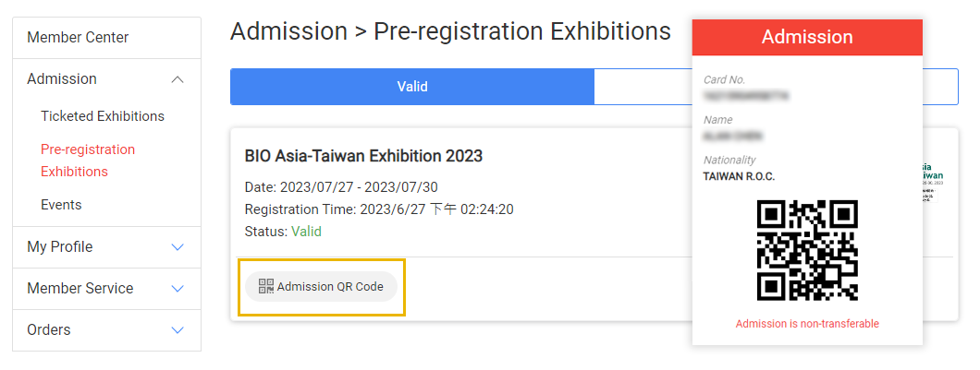980x370 pixels.
Task: Click the Admission label in the sidebar
Action: click(62, 79)
